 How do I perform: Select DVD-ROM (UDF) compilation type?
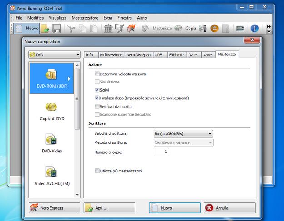[x=52, y=79]
